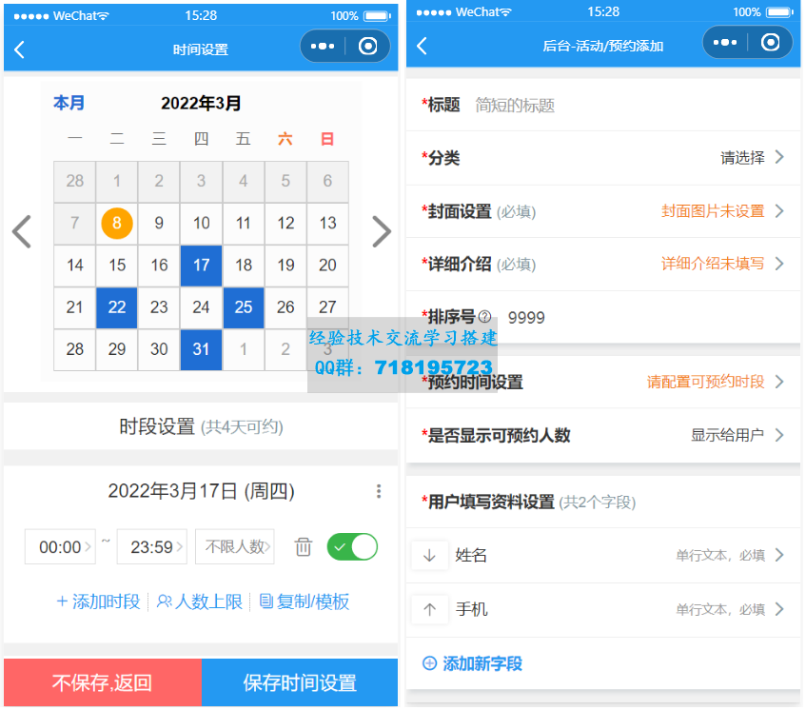This screenshot has width=806, height=710.
Task: Select date 16 in the calendar
Action: [x=159, y=266]
